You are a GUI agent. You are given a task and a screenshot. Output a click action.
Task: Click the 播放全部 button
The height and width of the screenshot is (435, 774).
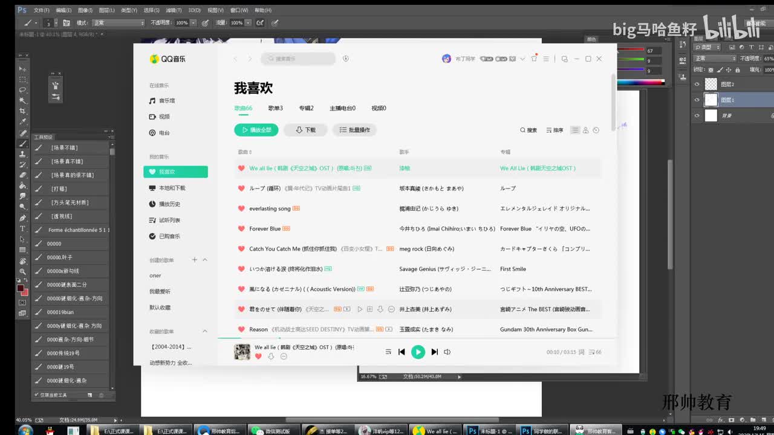pos(256,130)
